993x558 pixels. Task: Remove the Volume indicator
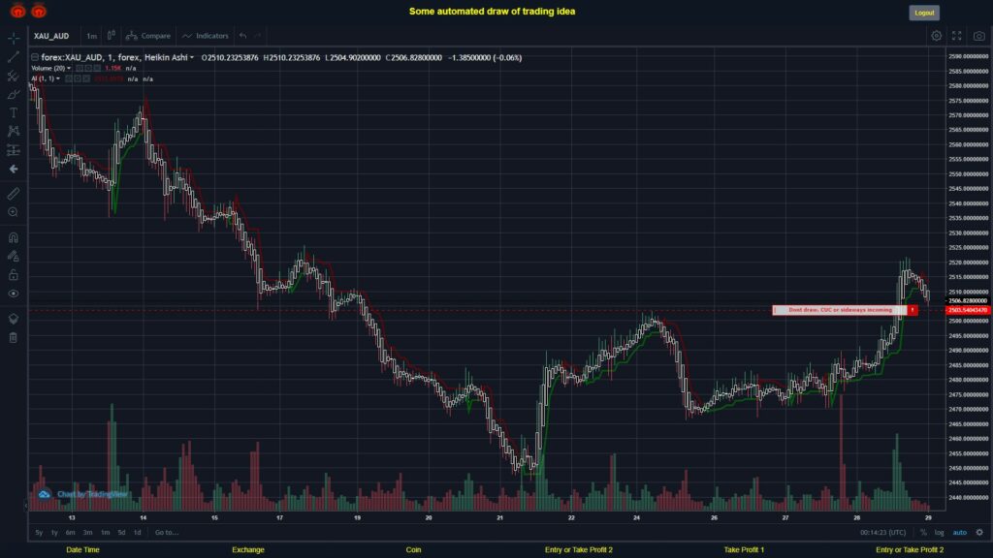tap(96, 69)
